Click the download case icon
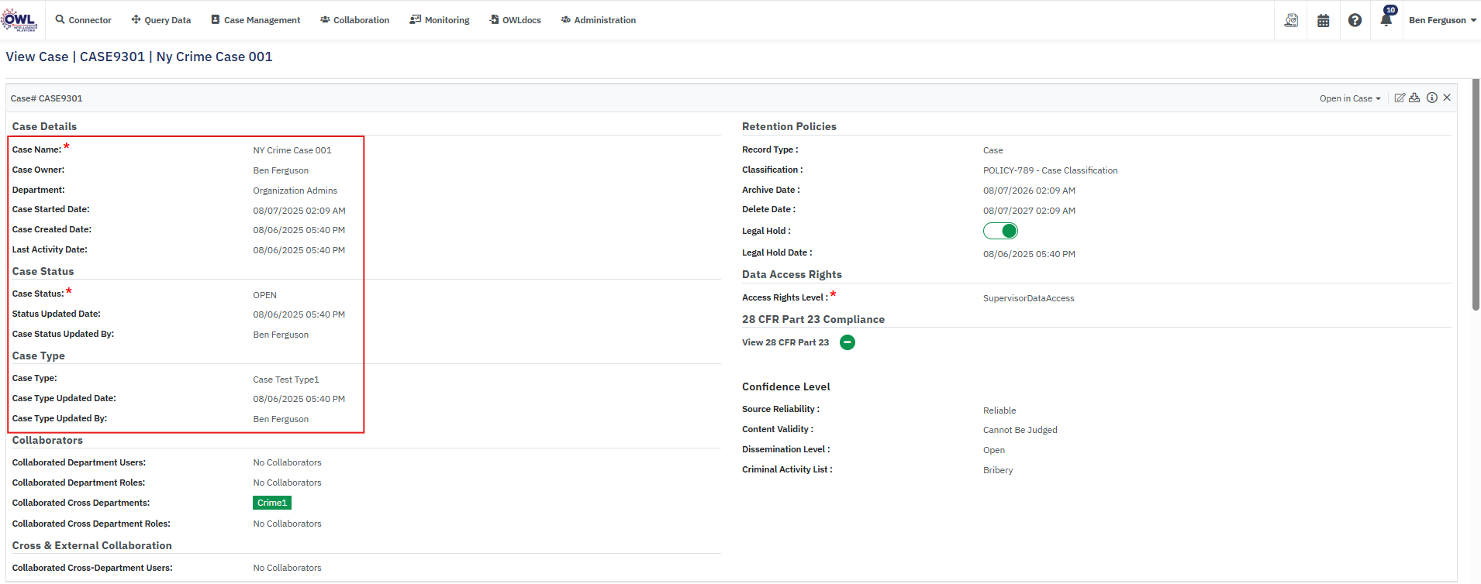Viewport: 1481px width, 584px height. click(1414, 98)
